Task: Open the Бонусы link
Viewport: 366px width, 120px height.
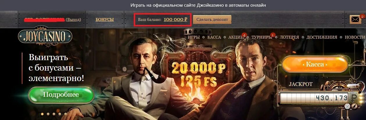Action: point(105,19)
